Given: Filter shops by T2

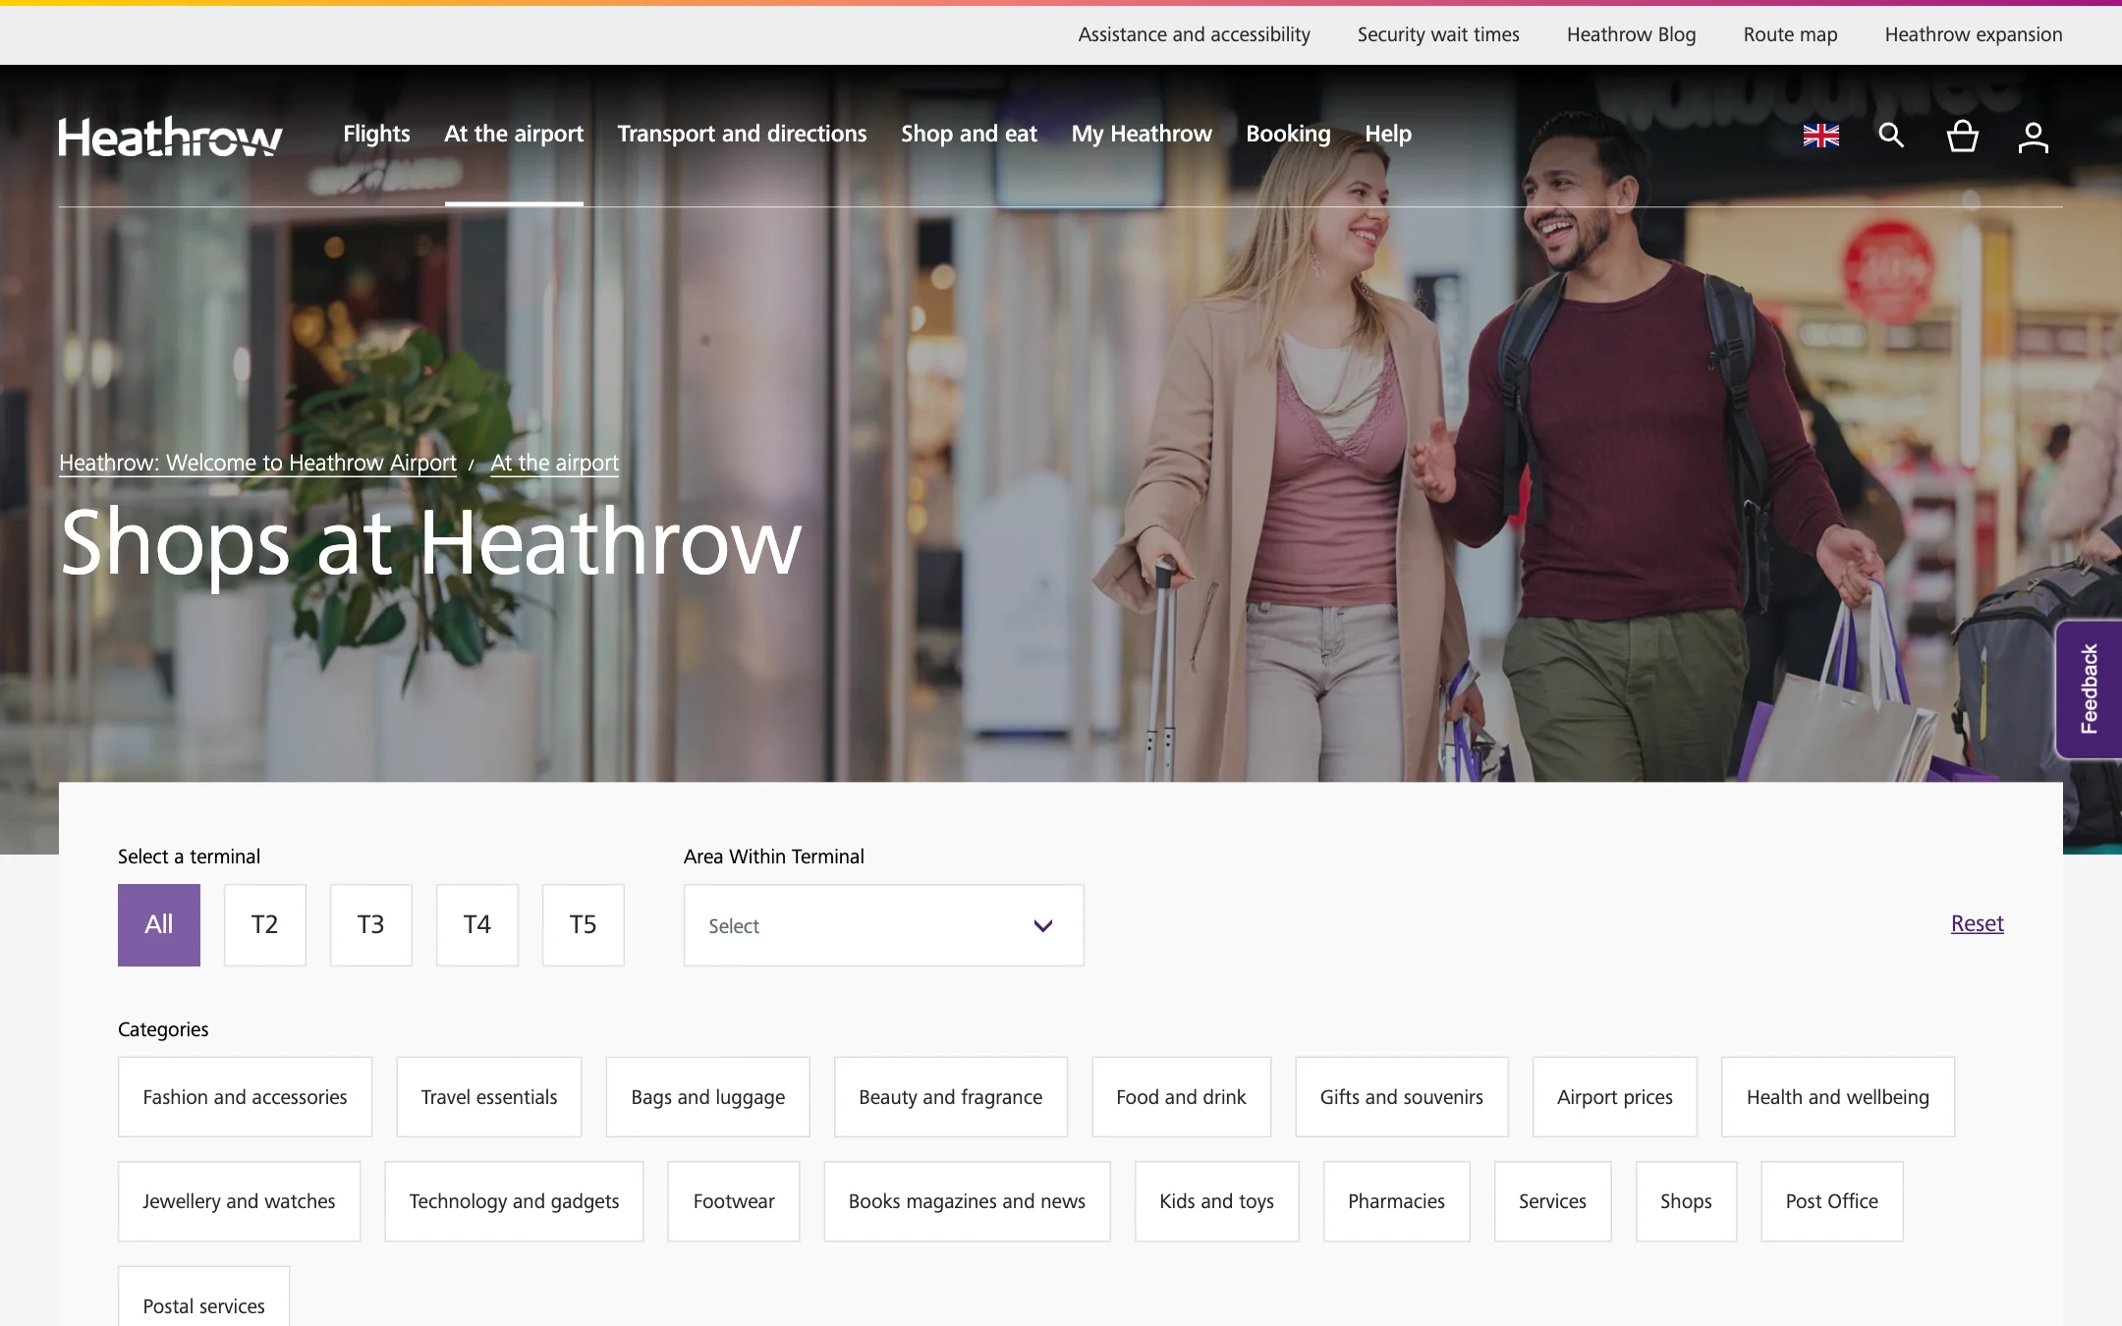Looking at the screenshot, I should (x=265, y=924).
